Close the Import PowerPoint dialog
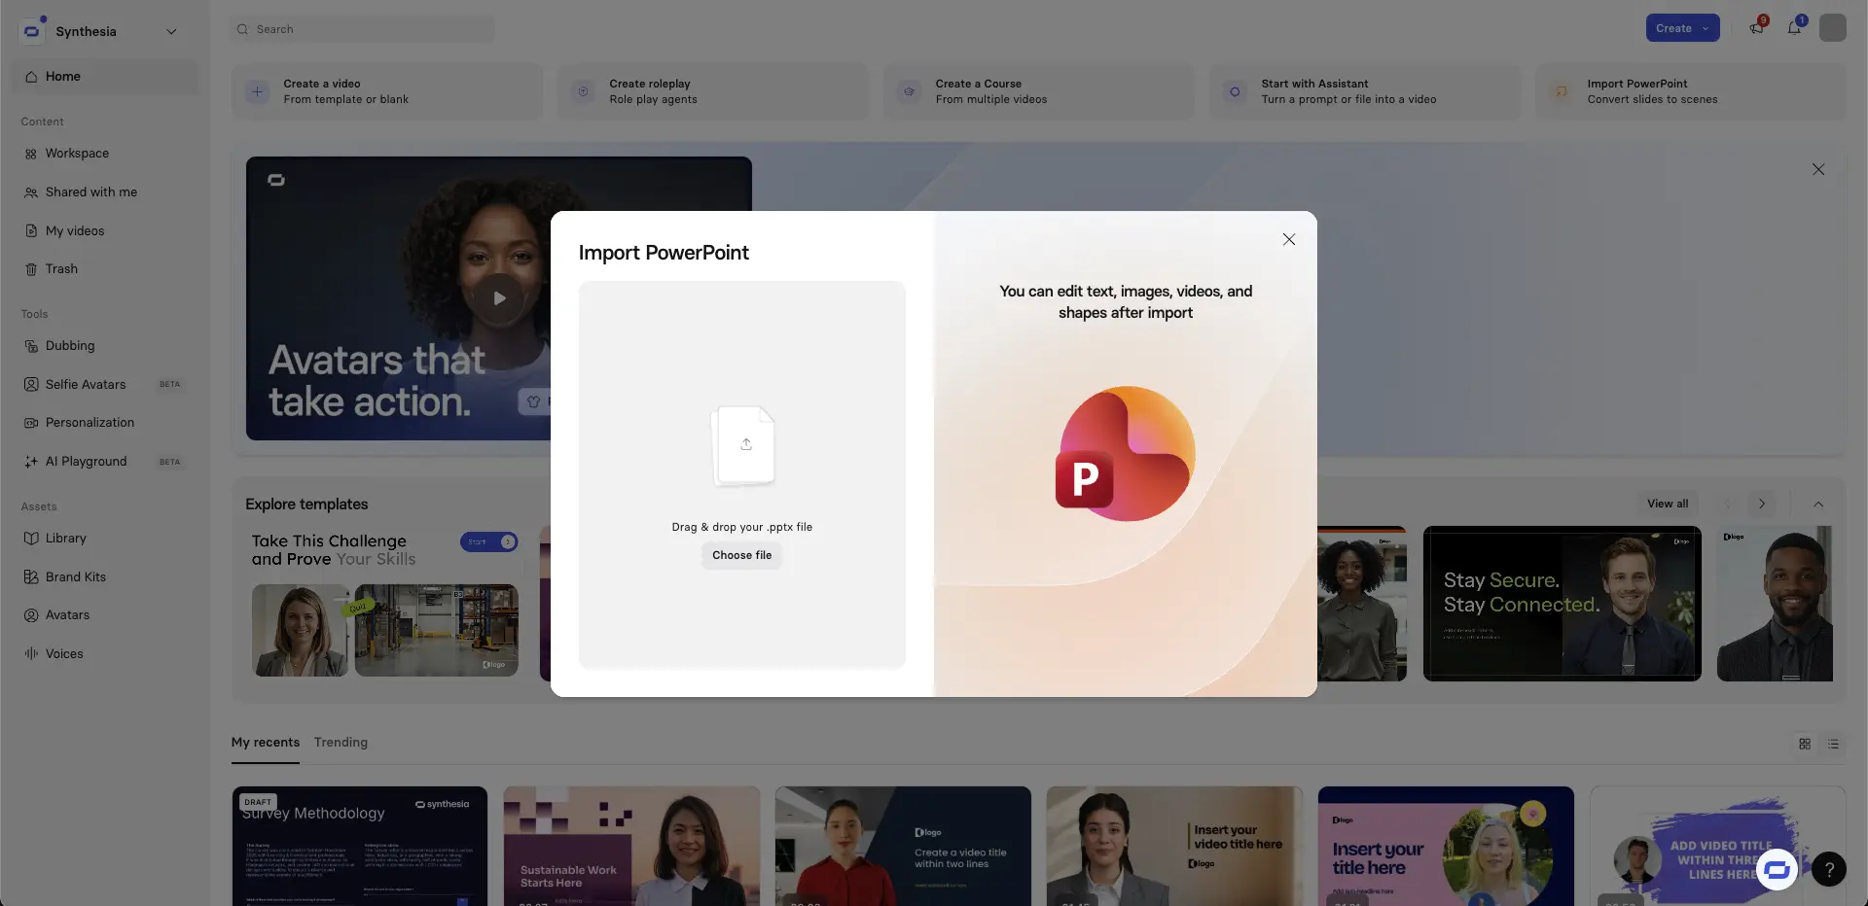The image size is (1868, 906). [x=1289, y=239]
